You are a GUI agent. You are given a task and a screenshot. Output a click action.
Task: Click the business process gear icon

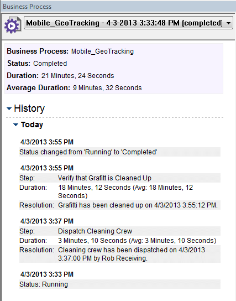(13, 25)
